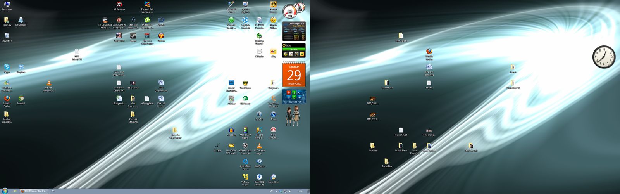Select the RealPlayer desktop shortcut
The width and height of the screenshot is (620, 194).
pyautogui.click(x=259, y=163)
